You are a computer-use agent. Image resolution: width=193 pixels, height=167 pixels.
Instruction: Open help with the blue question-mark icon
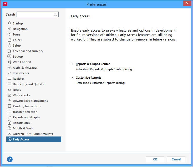click(x=10, y=159)
